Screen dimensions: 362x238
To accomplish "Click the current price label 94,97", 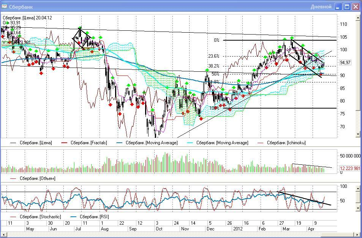I will pos(345,63).
